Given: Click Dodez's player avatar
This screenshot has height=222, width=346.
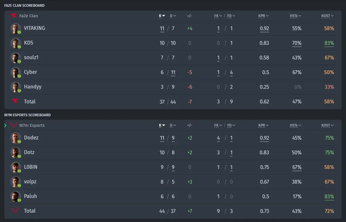Looking at the screenshot, I should (16, 138).
